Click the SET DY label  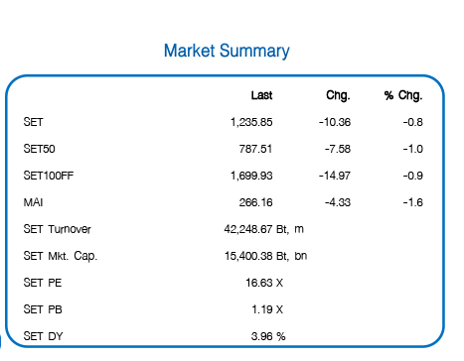(x=43, y=336)
